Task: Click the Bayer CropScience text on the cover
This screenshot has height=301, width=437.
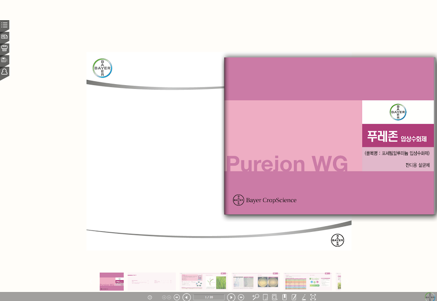Action: [271, 200]
